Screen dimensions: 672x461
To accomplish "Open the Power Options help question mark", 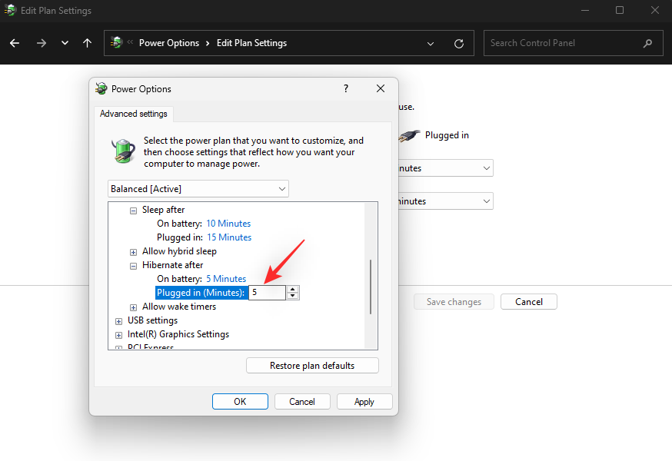I will tap(346, 88).
